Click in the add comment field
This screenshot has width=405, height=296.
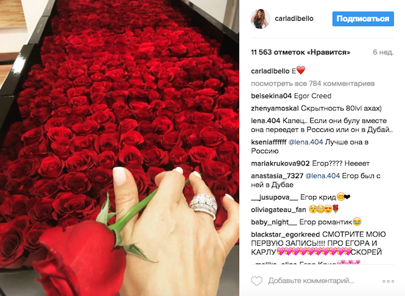coord(311,281)
